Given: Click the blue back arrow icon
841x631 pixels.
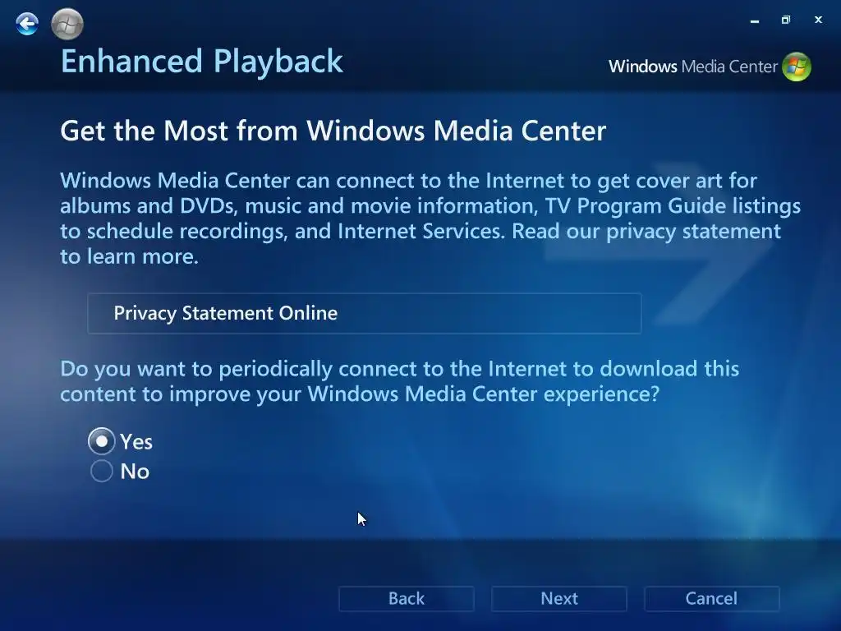Looking at the screenshot, I should pyautogui.click(x=27, y=24).
